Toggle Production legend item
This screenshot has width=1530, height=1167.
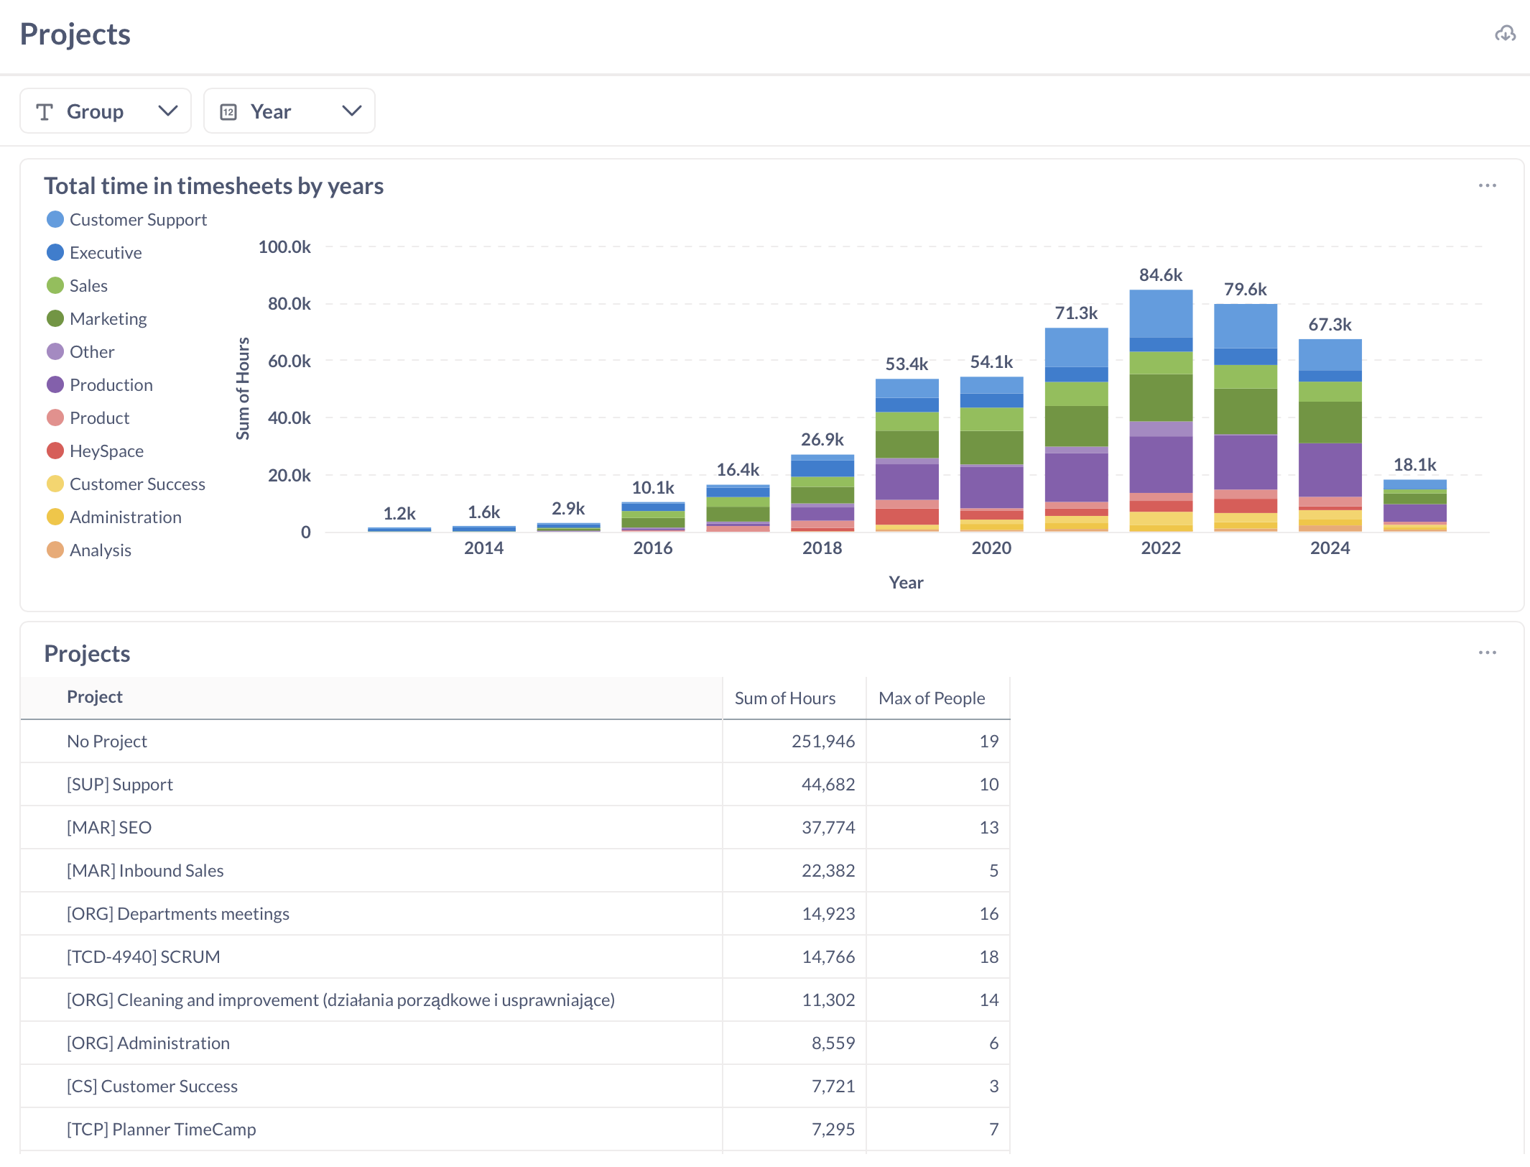[x=100, y=384]
